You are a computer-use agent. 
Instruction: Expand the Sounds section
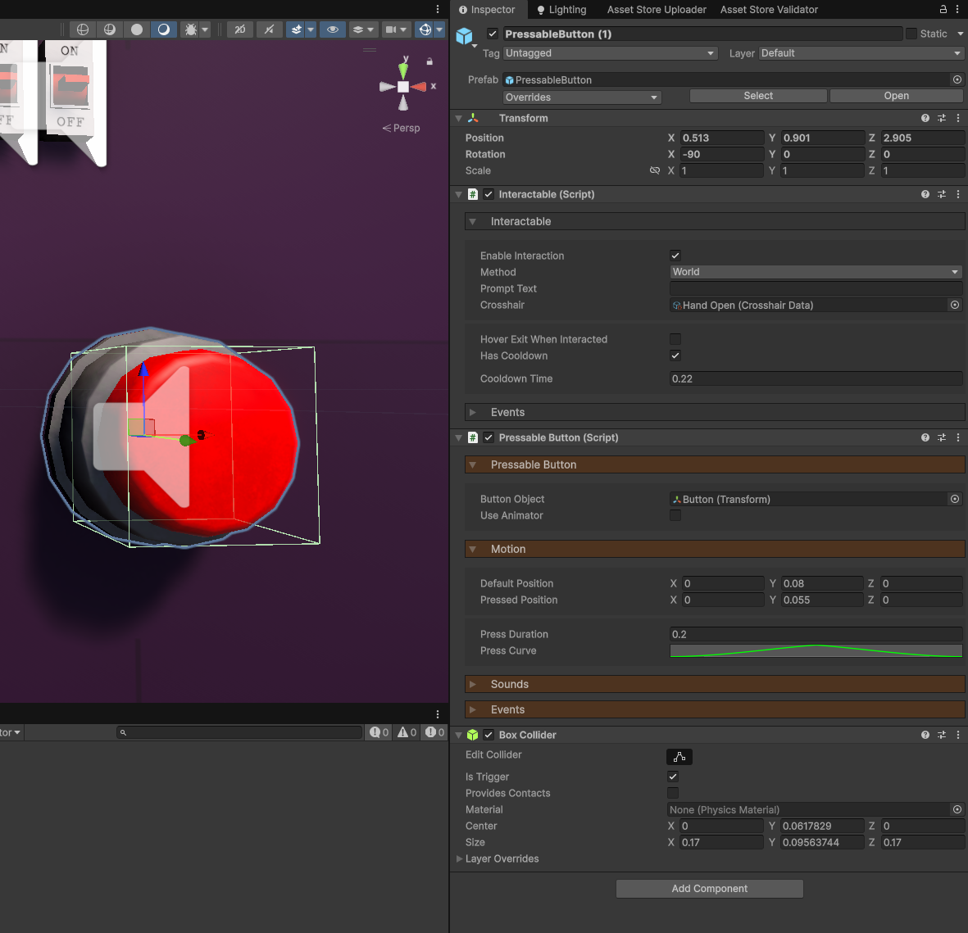point(509,684)
